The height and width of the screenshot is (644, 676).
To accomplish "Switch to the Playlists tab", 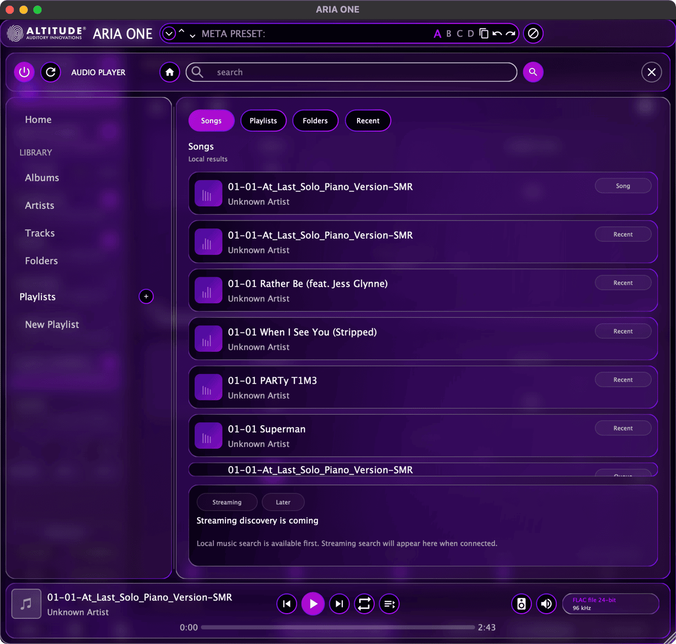I will (x=263, y=121).
